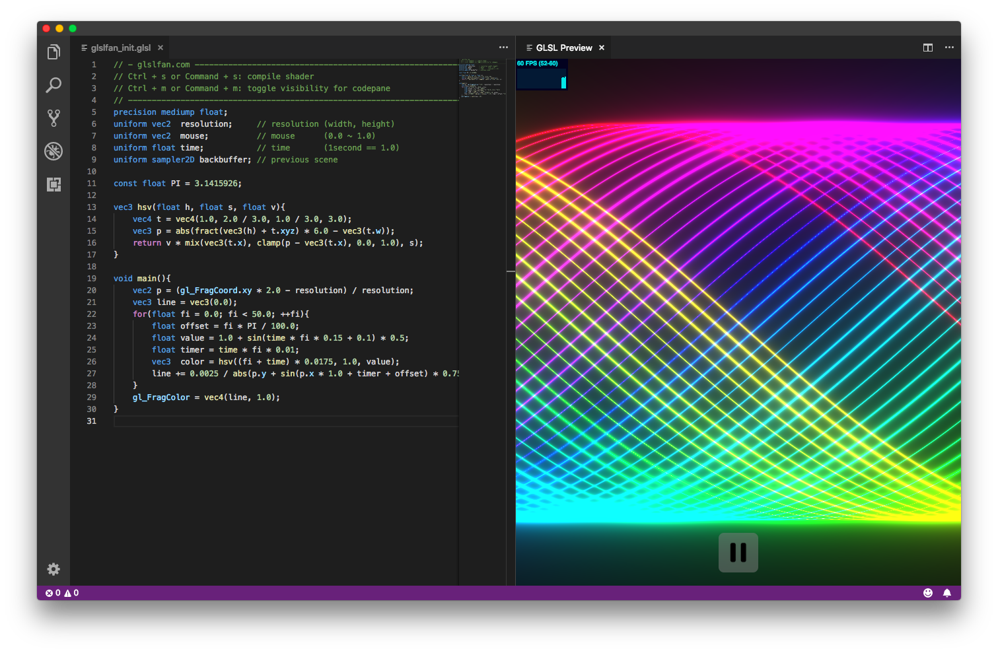Viewport: 998px width, 653px height.
Task: Close the glslfan_init.glsl tab
Action: pyautogui.click(x=160, y=48)
